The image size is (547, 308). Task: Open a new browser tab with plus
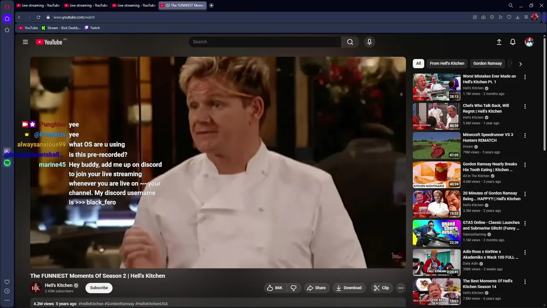(x=212, y=6)
